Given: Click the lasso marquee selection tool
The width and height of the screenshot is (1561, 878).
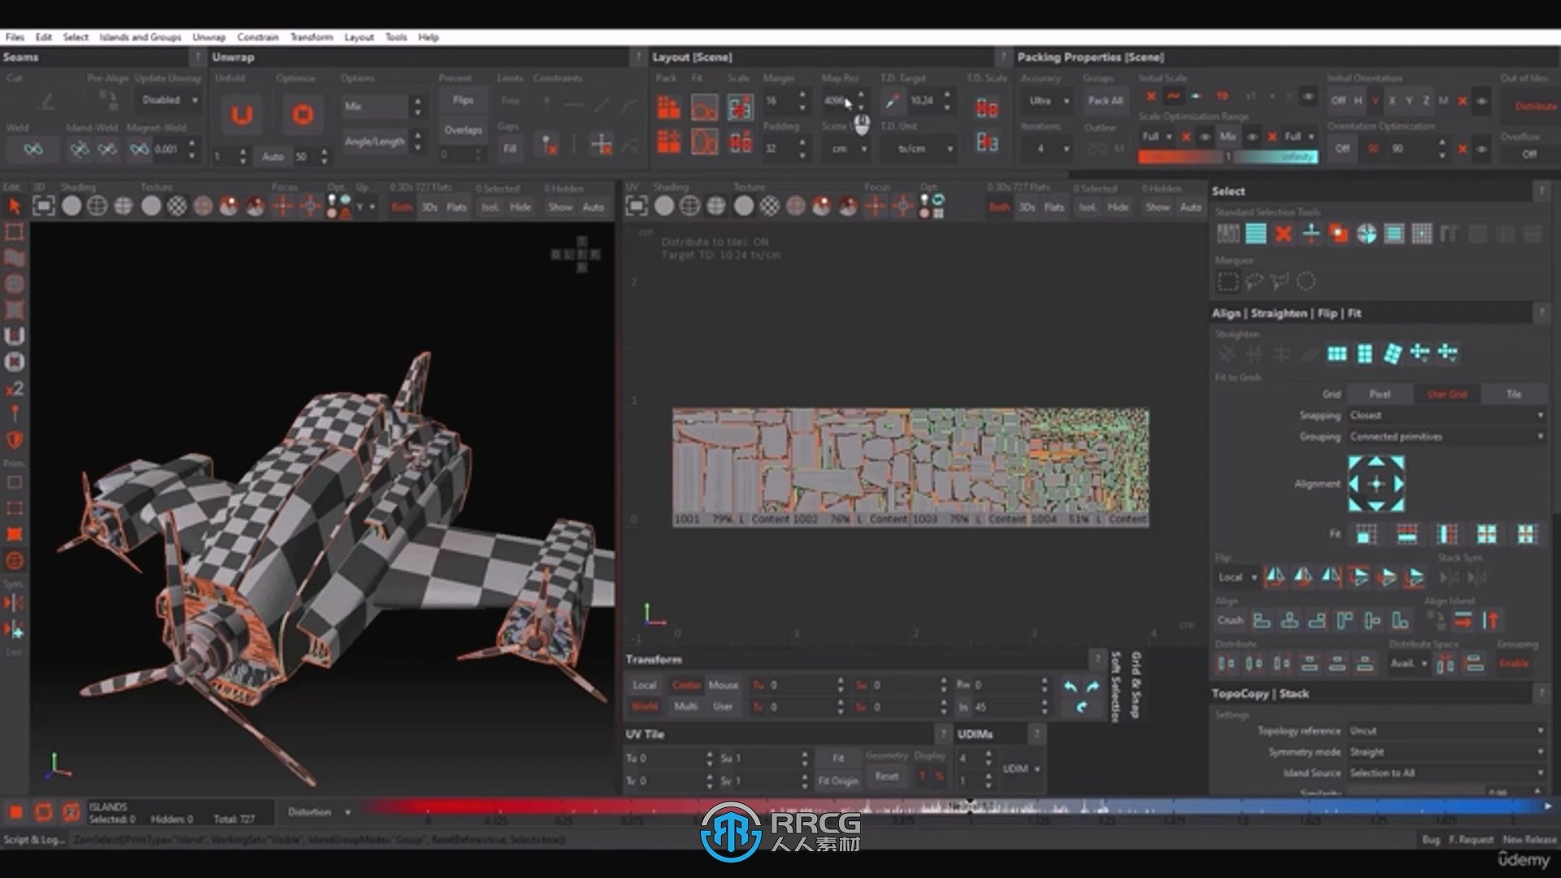Looking at the screenshot, I should coord(1254,282).
